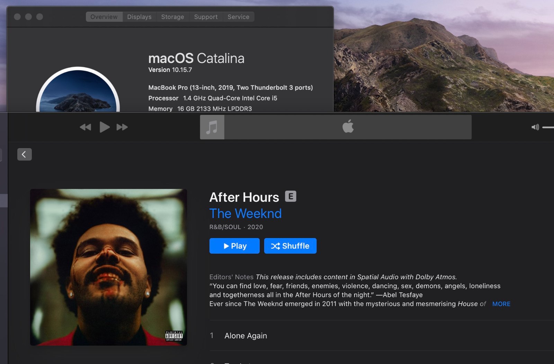Select the Service tab

pos(238,17)
